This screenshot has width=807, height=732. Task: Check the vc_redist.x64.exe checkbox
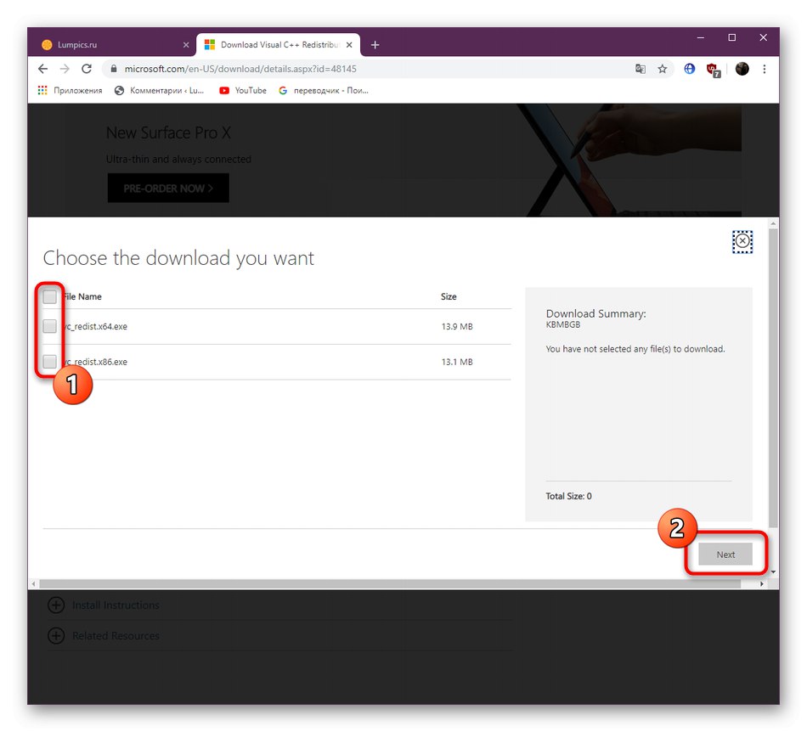click(x=49, y=326)
